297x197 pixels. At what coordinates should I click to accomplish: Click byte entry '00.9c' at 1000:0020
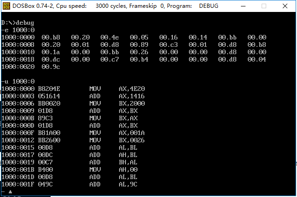click(x=51, y=67)
